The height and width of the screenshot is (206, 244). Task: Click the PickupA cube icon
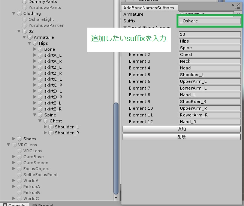point(19,187)
